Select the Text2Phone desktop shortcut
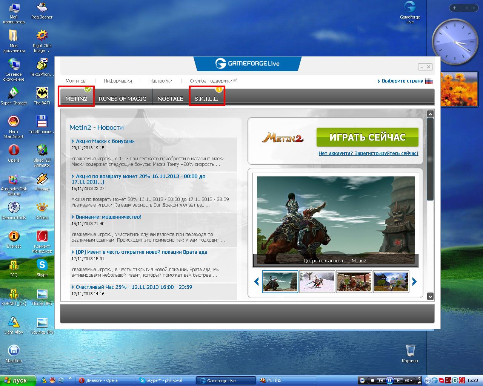Viewport: 483px width, 386px height. [x=42, y=68]
